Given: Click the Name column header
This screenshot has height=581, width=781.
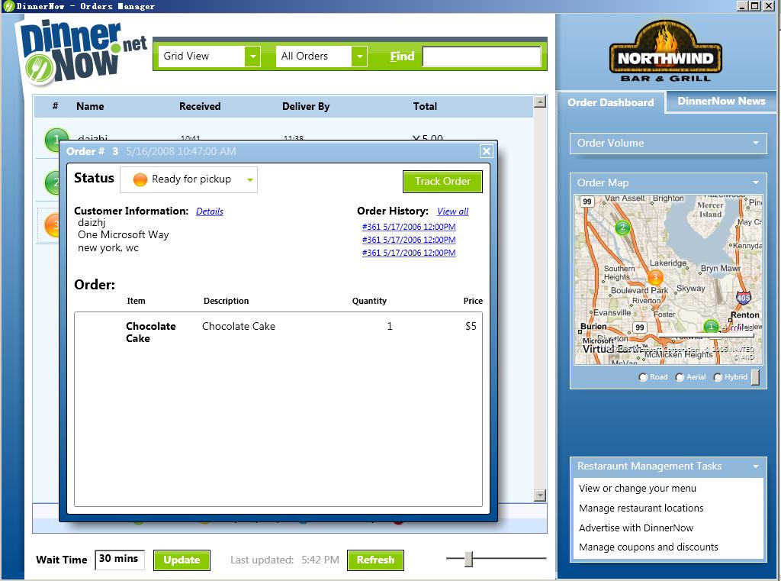Looking at the screenshot, I should click(90, 106).
